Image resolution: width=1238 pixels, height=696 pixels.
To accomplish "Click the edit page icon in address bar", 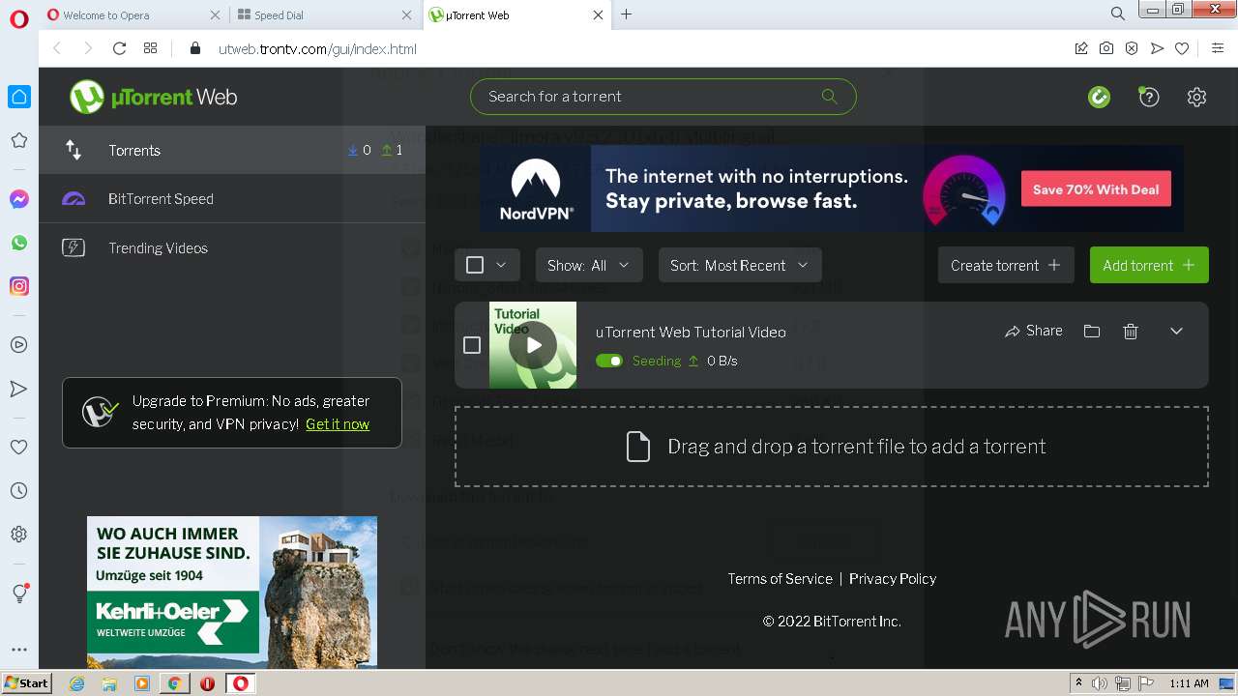I will pyautogui.click(x=1081, y=48).
